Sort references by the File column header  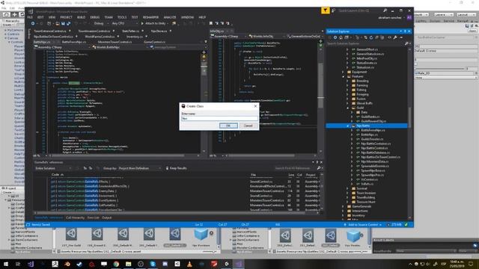click(253, 175)
